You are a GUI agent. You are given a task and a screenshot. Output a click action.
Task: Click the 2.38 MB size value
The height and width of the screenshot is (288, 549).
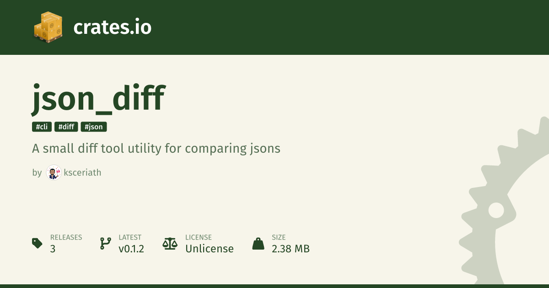click(291, 249)
